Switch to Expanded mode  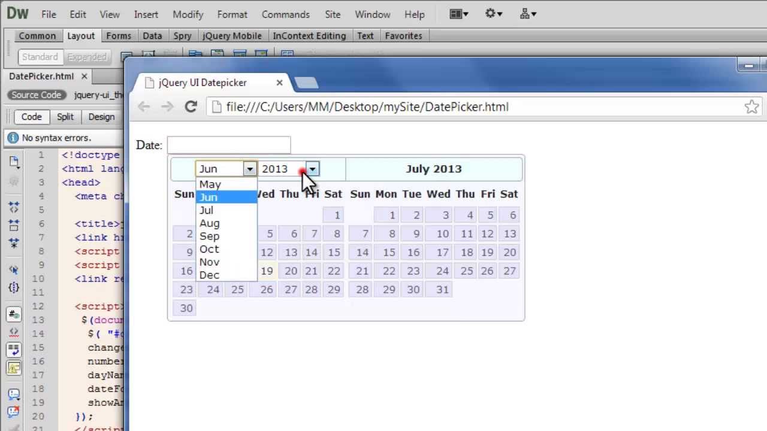click(x=87, y=57)
